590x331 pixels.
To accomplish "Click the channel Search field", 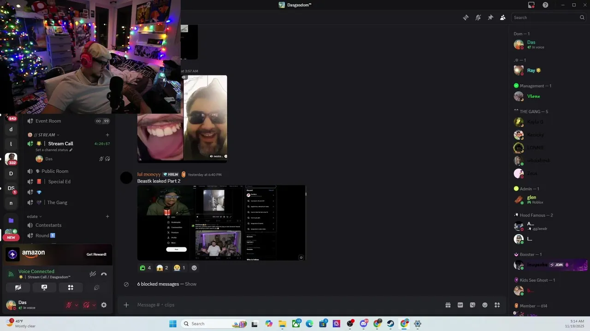I will click(x=549, y=17).
